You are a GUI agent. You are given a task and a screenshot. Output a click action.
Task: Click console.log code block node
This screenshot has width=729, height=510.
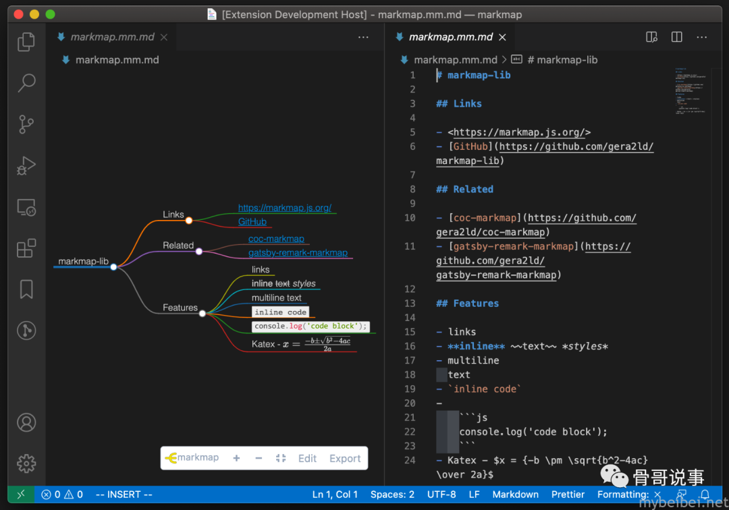310,326
